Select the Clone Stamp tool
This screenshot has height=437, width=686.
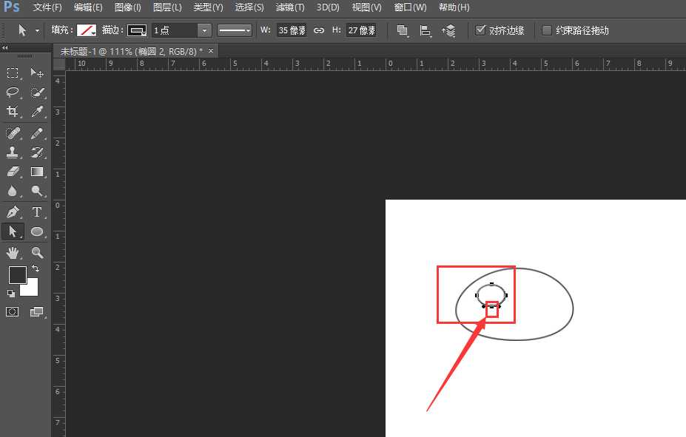pyautogui.click(x=12, y=152)
